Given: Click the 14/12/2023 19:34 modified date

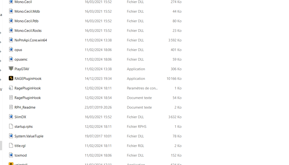Looking at the screenshot, I should [x=98, y=78].
